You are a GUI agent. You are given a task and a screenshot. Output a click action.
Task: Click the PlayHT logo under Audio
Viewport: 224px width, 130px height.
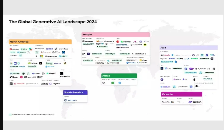(51, 73)
